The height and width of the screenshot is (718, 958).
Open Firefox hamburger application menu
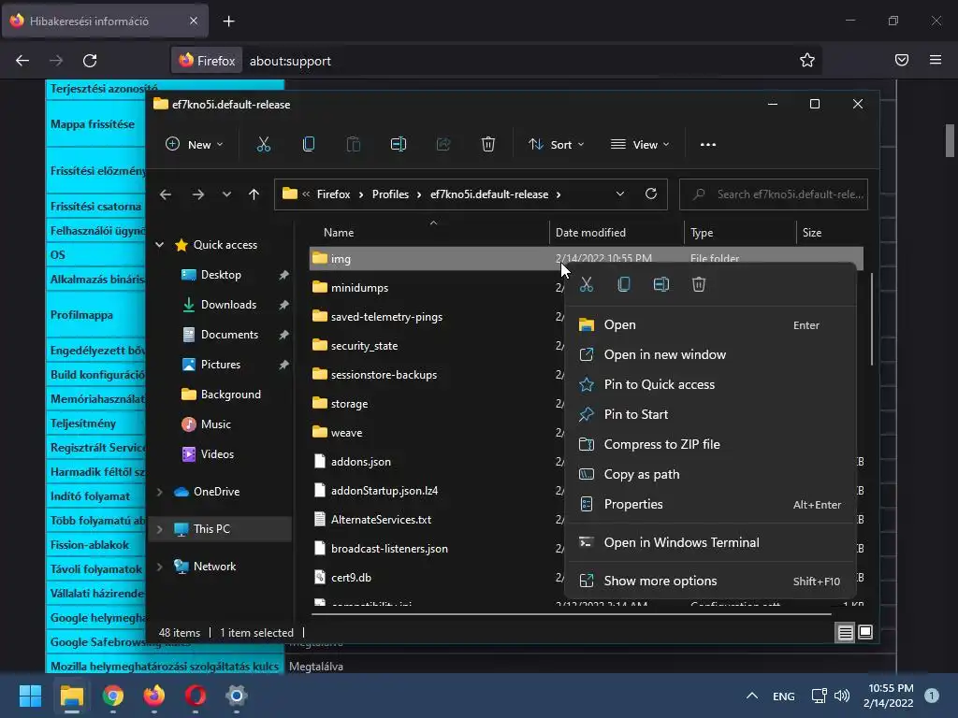[x=936, y=61]
